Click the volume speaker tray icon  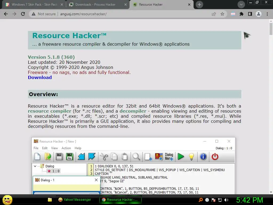click(226, 200)
